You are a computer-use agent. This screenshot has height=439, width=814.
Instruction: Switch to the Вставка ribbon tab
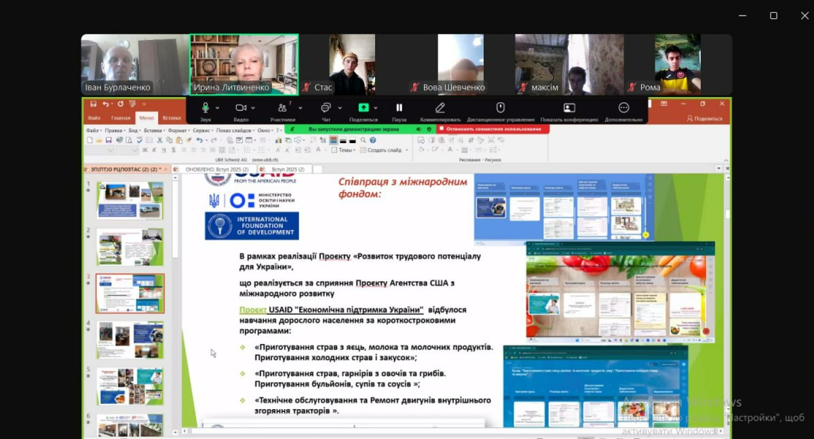pos(172,118)
